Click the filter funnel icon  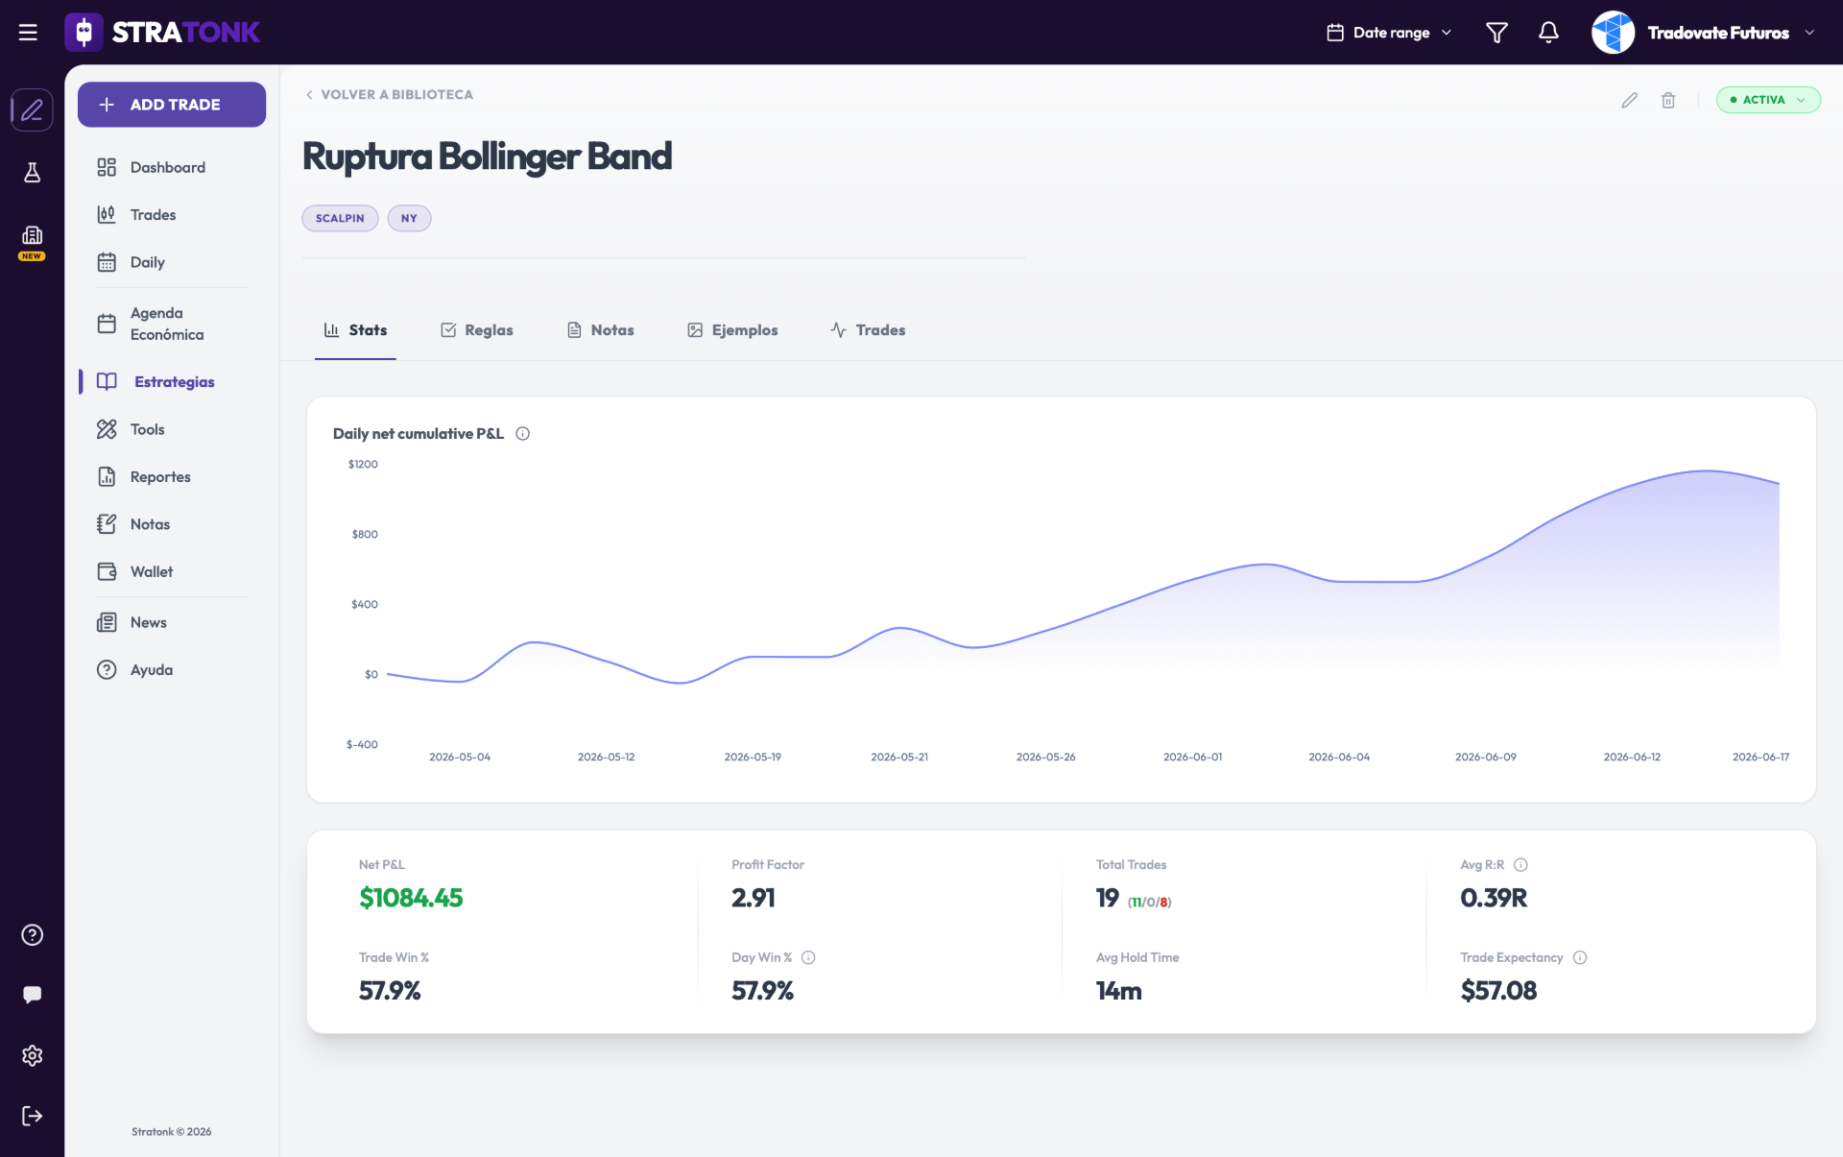(x=1496, y=33)
